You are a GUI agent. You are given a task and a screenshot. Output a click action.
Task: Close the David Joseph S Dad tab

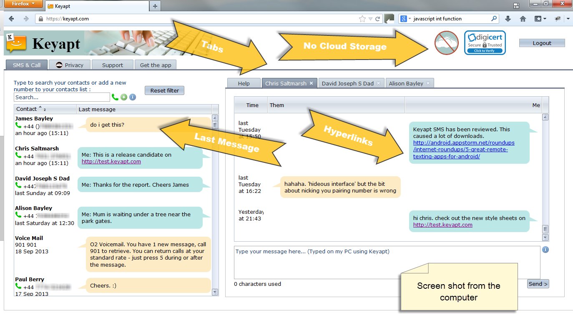[x=378, y=83]
